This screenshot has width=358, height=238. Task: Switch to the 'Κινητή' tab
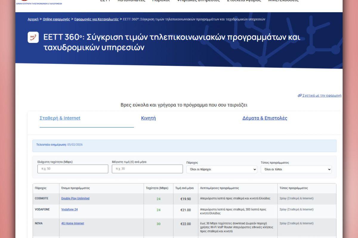(x=148, y=118)
